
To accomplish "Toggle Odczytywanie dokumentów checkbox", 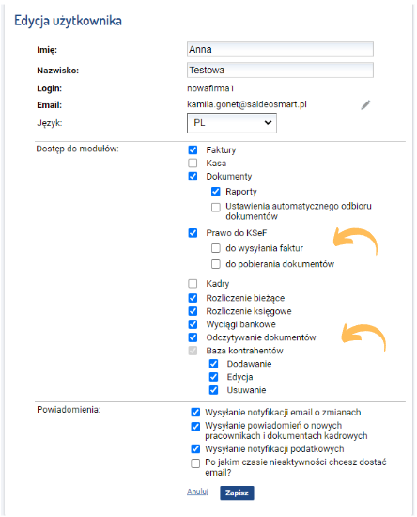I will (x=193, y=337).
